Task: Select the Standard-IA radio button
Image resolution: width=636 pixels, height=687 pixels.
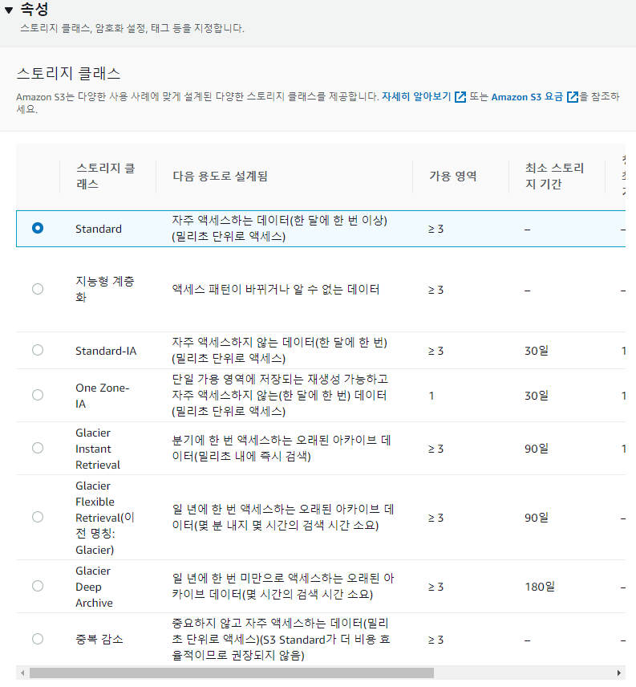Action: pyautogui.click(x=38, y=350)
